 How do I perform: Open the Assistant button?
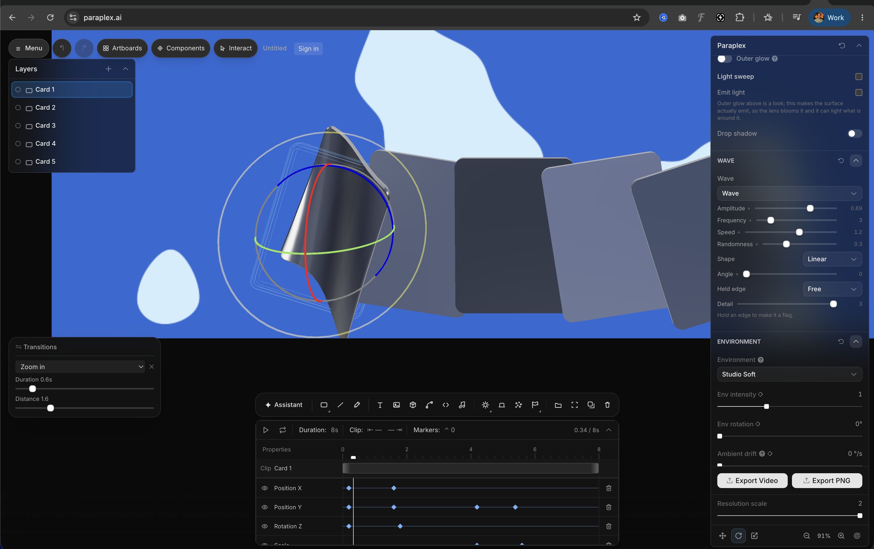coord(284,405)
